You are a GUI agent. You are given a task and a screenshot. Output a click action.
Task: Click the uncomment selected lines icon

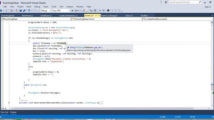(95, 11)
